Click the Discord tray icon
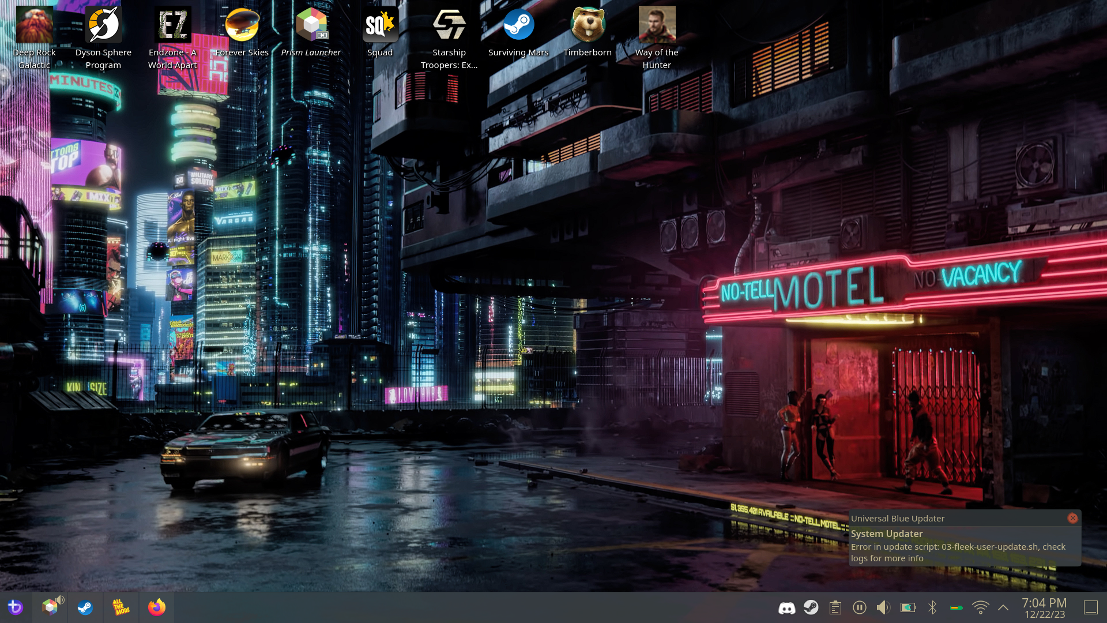Viewport: 1107px width, 623px height. (x=786, y=607)
